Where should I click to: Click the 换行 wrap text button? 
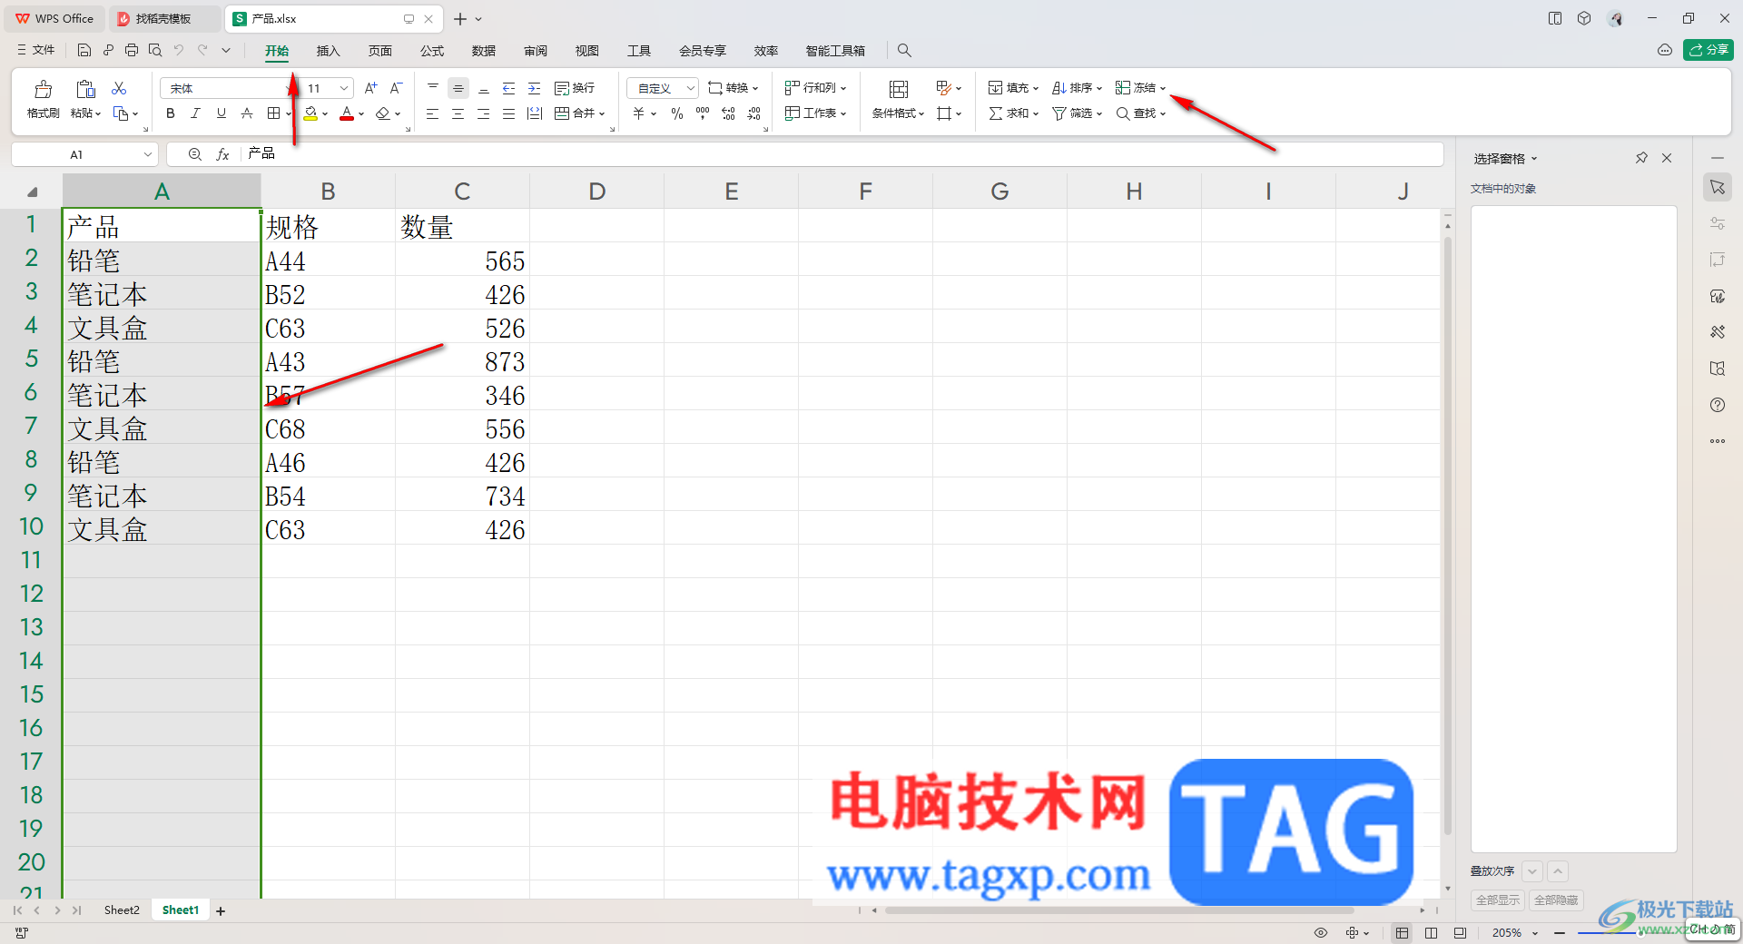tap(575, 88)
